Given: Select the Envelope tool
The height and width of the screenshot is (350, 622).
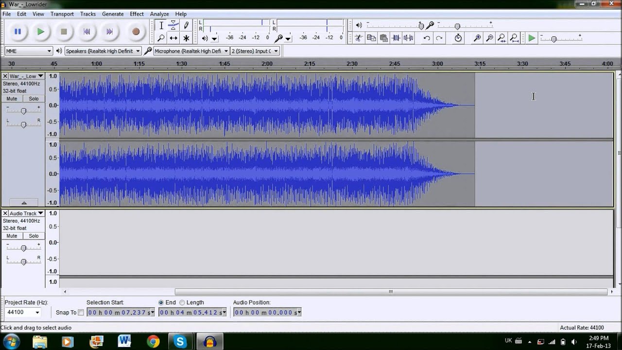Looking at the screenshot, I should (173, 26).
